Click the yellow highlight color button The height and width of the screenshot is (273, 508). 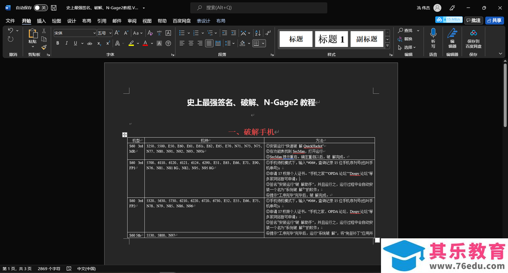(x=131, y=43)
